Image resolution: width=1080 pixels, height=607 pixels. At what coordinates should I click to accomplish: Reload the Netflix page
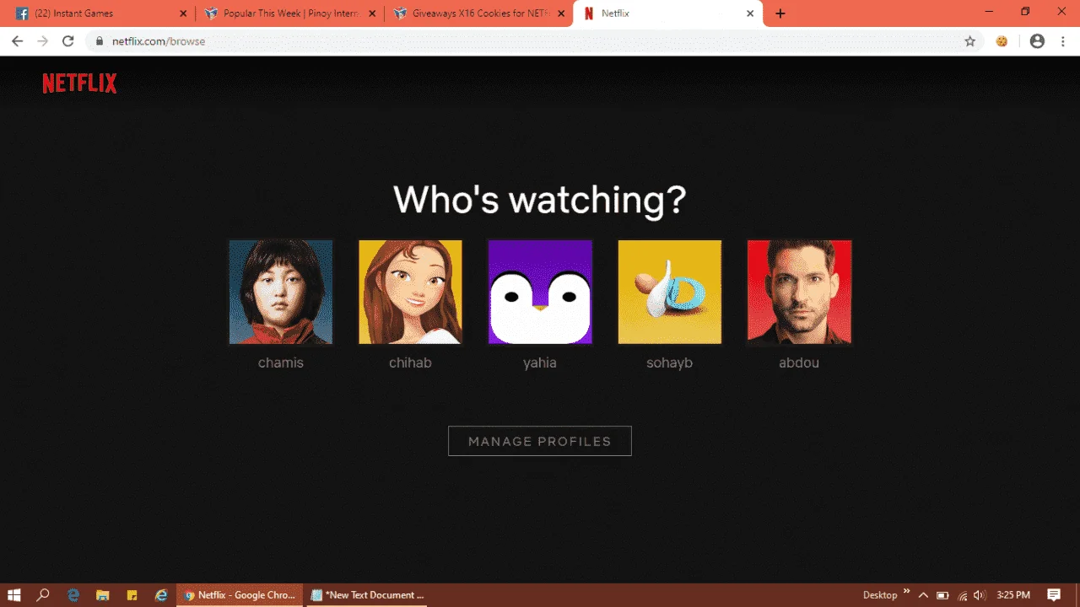[68, 41]
